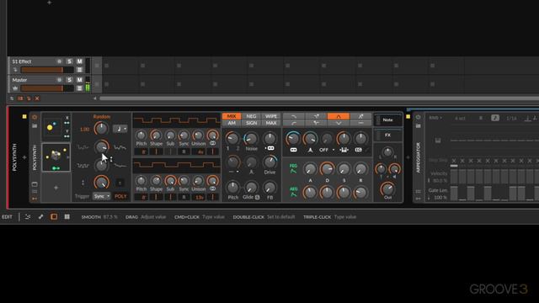
Task: Select the highlighted bandpass filter type
Action: [339, 116]
